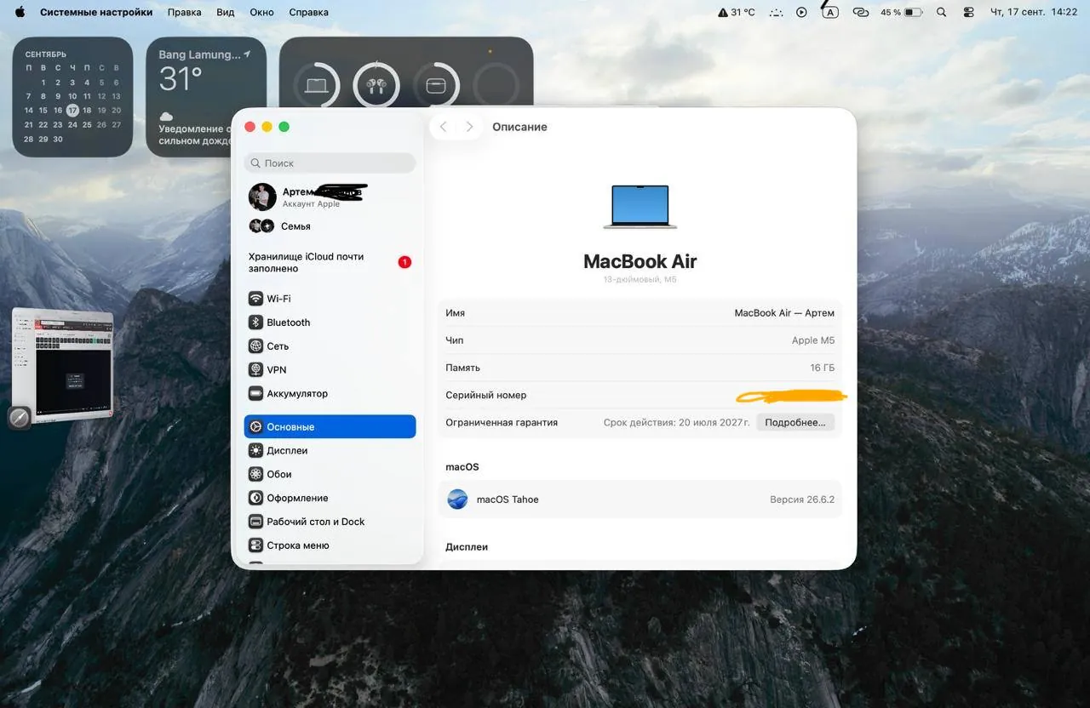Click the memory value '16 ГБ'
This screenshot has width=1090, height=708.
pyautogui.click(x=823, y=368)
